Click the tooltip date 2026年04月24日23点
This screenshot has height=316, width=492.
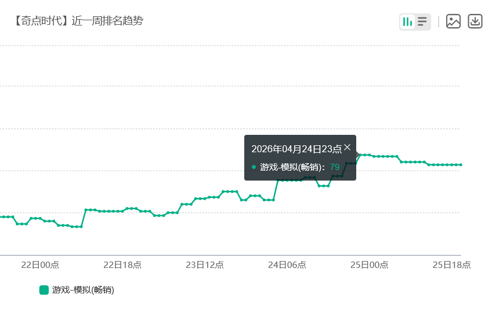click(x=296, y=149)
